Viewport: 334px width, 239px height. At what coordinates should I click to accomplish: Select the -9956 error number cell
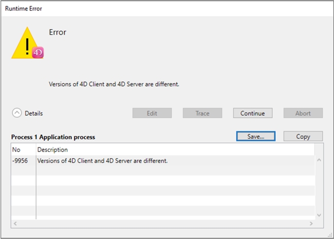click(x=23, y=160)
